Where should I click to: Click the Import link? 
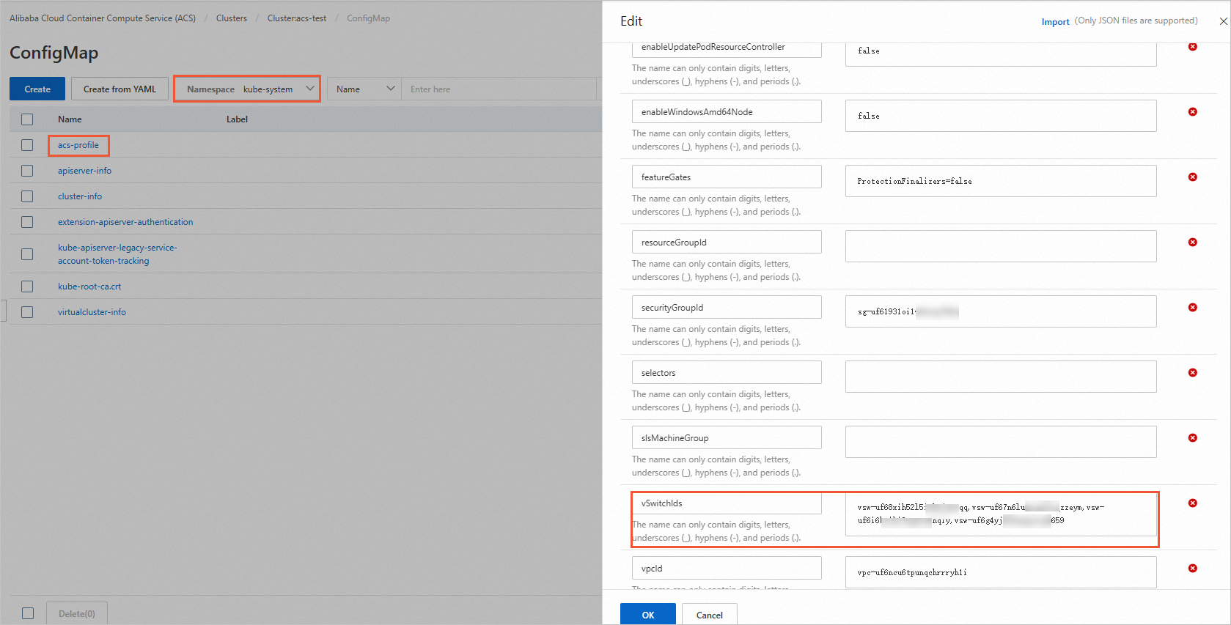(1055, 22)
